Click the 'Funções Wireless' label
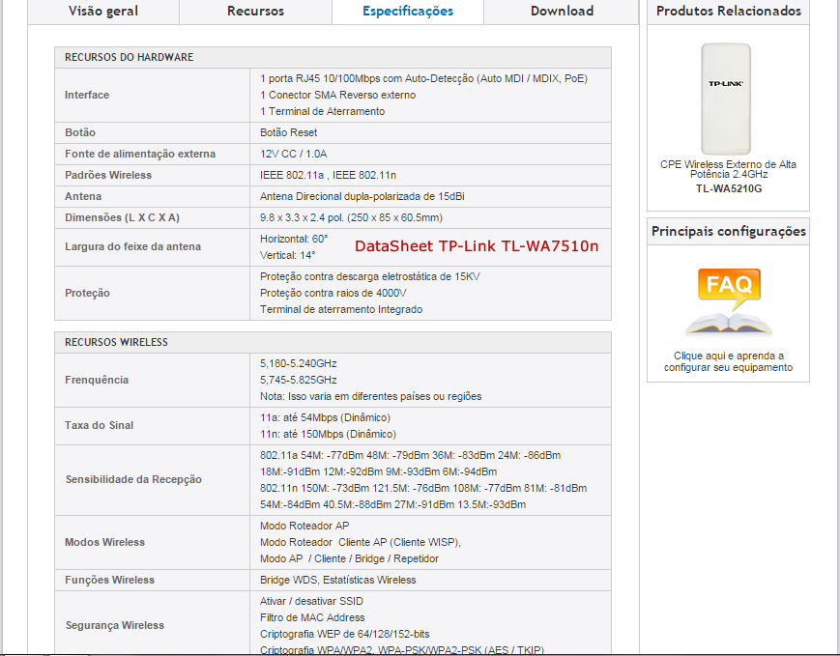Screen dimensions: 840x656 click(109, 580)
